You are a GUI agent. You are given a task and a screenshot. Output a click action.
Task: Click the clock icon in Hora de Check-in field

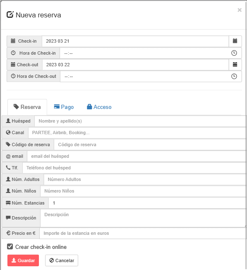coord(234,53)
